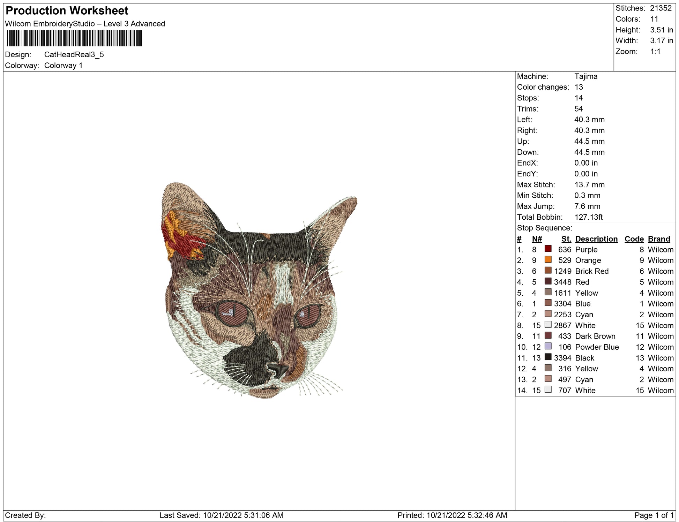This screenshot has height=522, width=679.
Task: Click the Blue thread swatch in row 6
Action: [548, 303]
